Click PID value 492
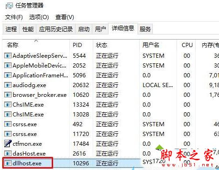The width and height of the screenshot is (219, 170). click(x=77, y=124)
